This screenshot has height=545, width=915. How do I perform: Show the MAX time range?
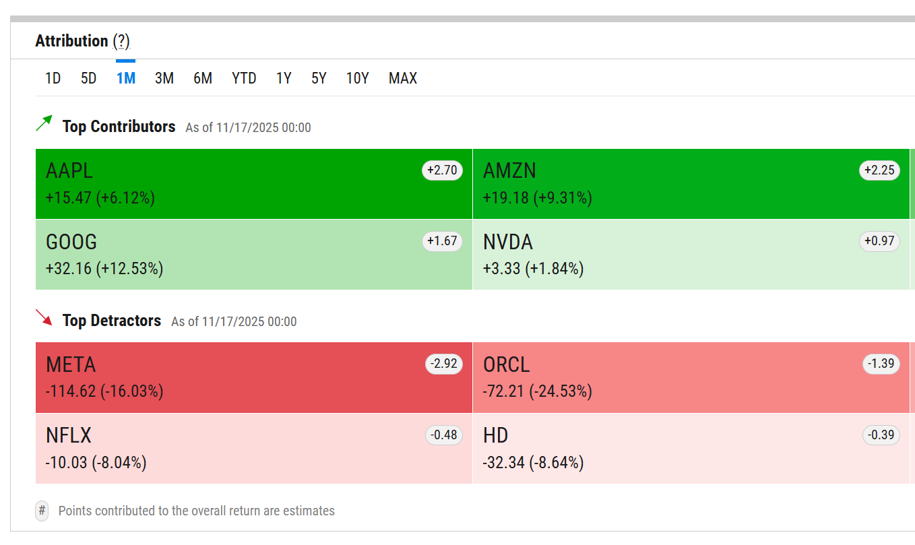[x=402, y=78]
